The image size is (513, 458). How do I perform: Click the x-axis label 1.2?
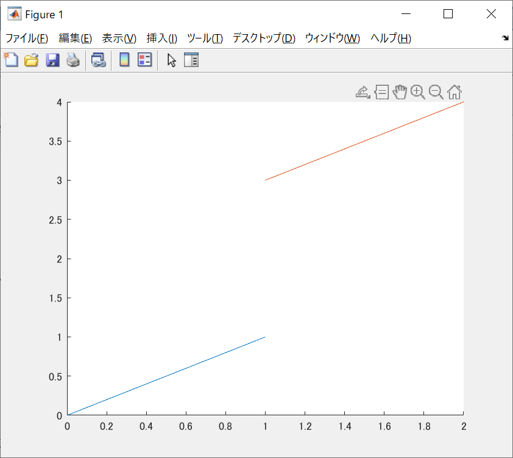[305, 426]
